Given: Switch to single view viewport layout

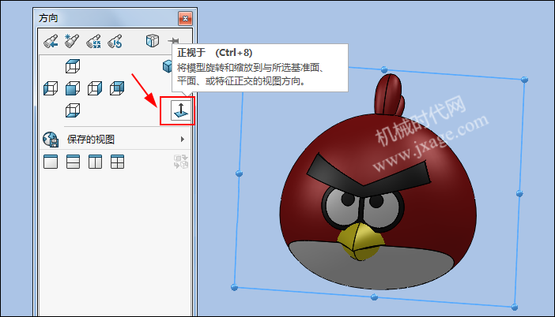Looking at the screenshot, I should [51, 162].
